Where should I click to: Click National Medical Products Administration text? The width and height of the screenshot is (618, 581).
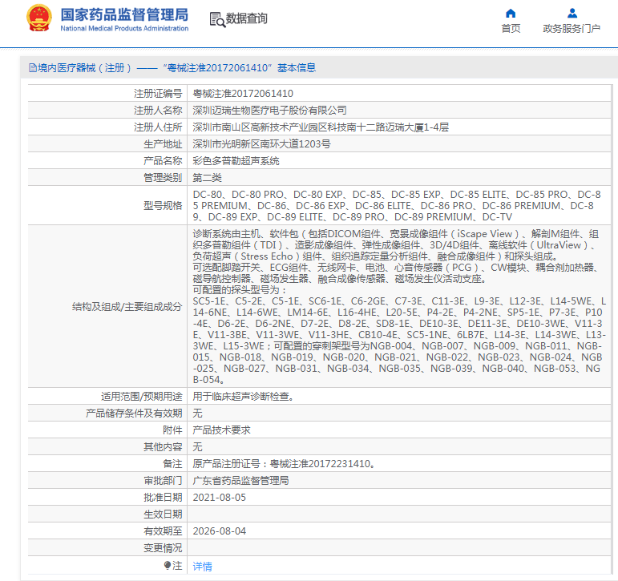pyautogui.click(x=124, y=28)
